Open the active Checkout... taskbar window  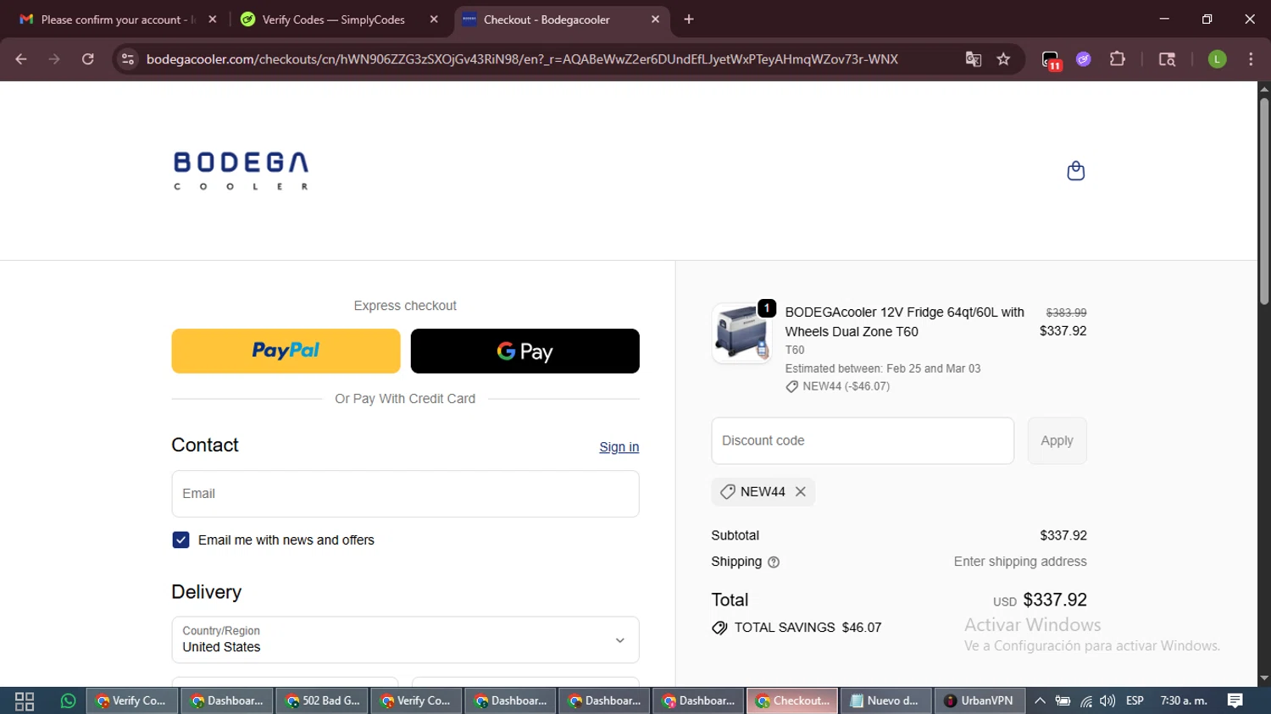coord(792,701)
